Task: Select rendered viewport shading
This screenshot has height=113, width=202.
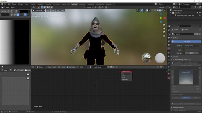Action: (x=162, y=10)
